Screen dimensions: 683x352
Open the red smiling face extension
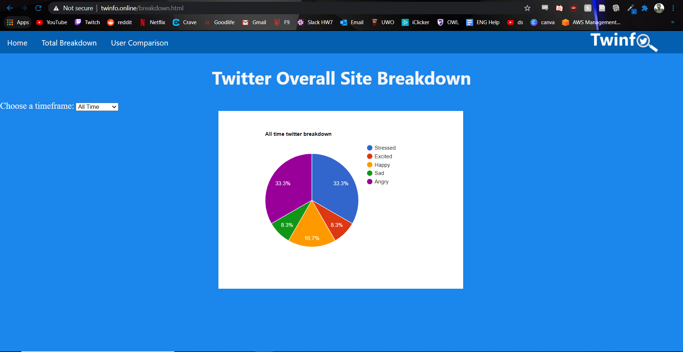pyautogui.click(x=559, y=8)
